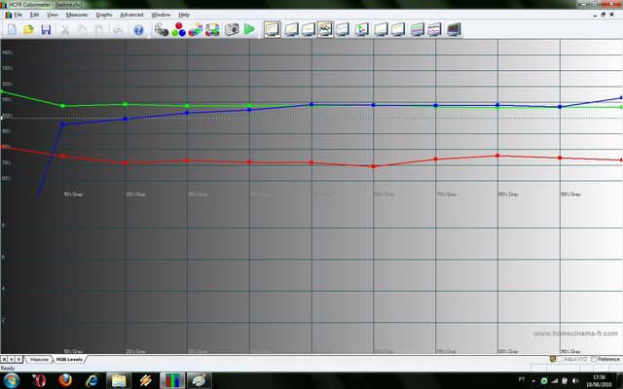623x389 pixels.
Task: Click the colored balls ring icon
Action: coord(212,29)
